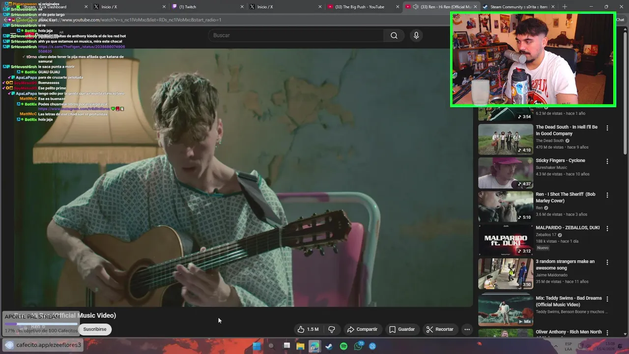Open more actions menu beside Recortar
Viewport: 629px width, 354px height.
point(467,329)
